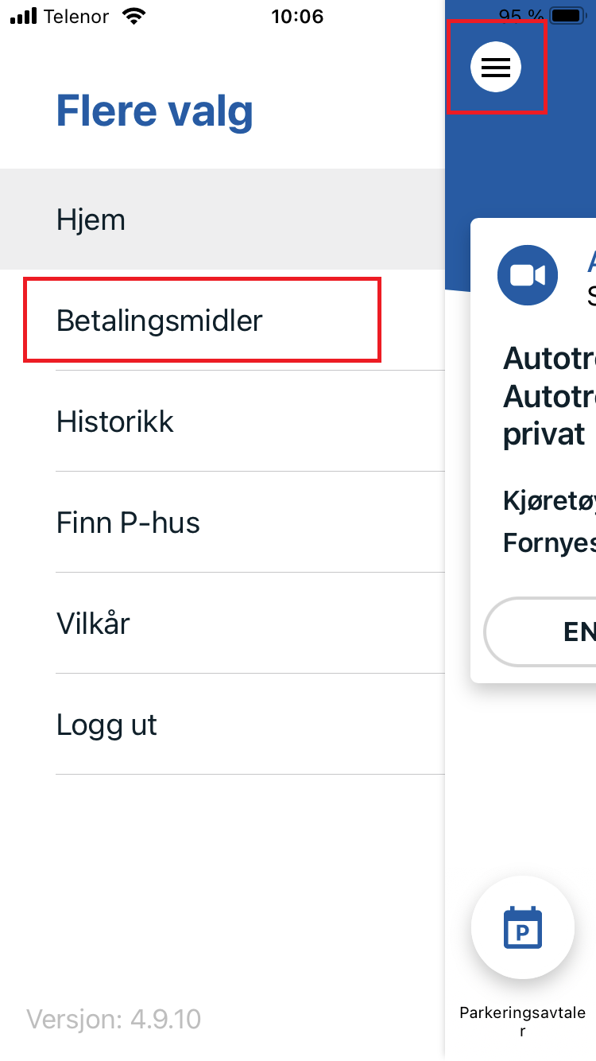596x1061 pixels.
Task: Tap the Flere valg heading
Action: point(155,111)
